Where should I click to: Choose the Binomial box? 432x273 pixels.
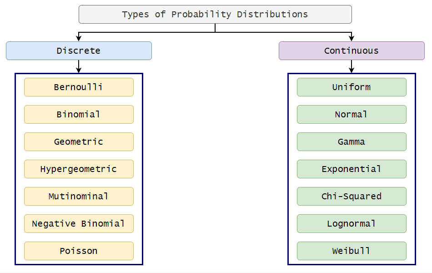tap(79, 114)
